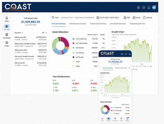Switch to Account Summary tab
The width and height of the screenshot is (164, 124).
pyautogui.click(x=59, y=24)
